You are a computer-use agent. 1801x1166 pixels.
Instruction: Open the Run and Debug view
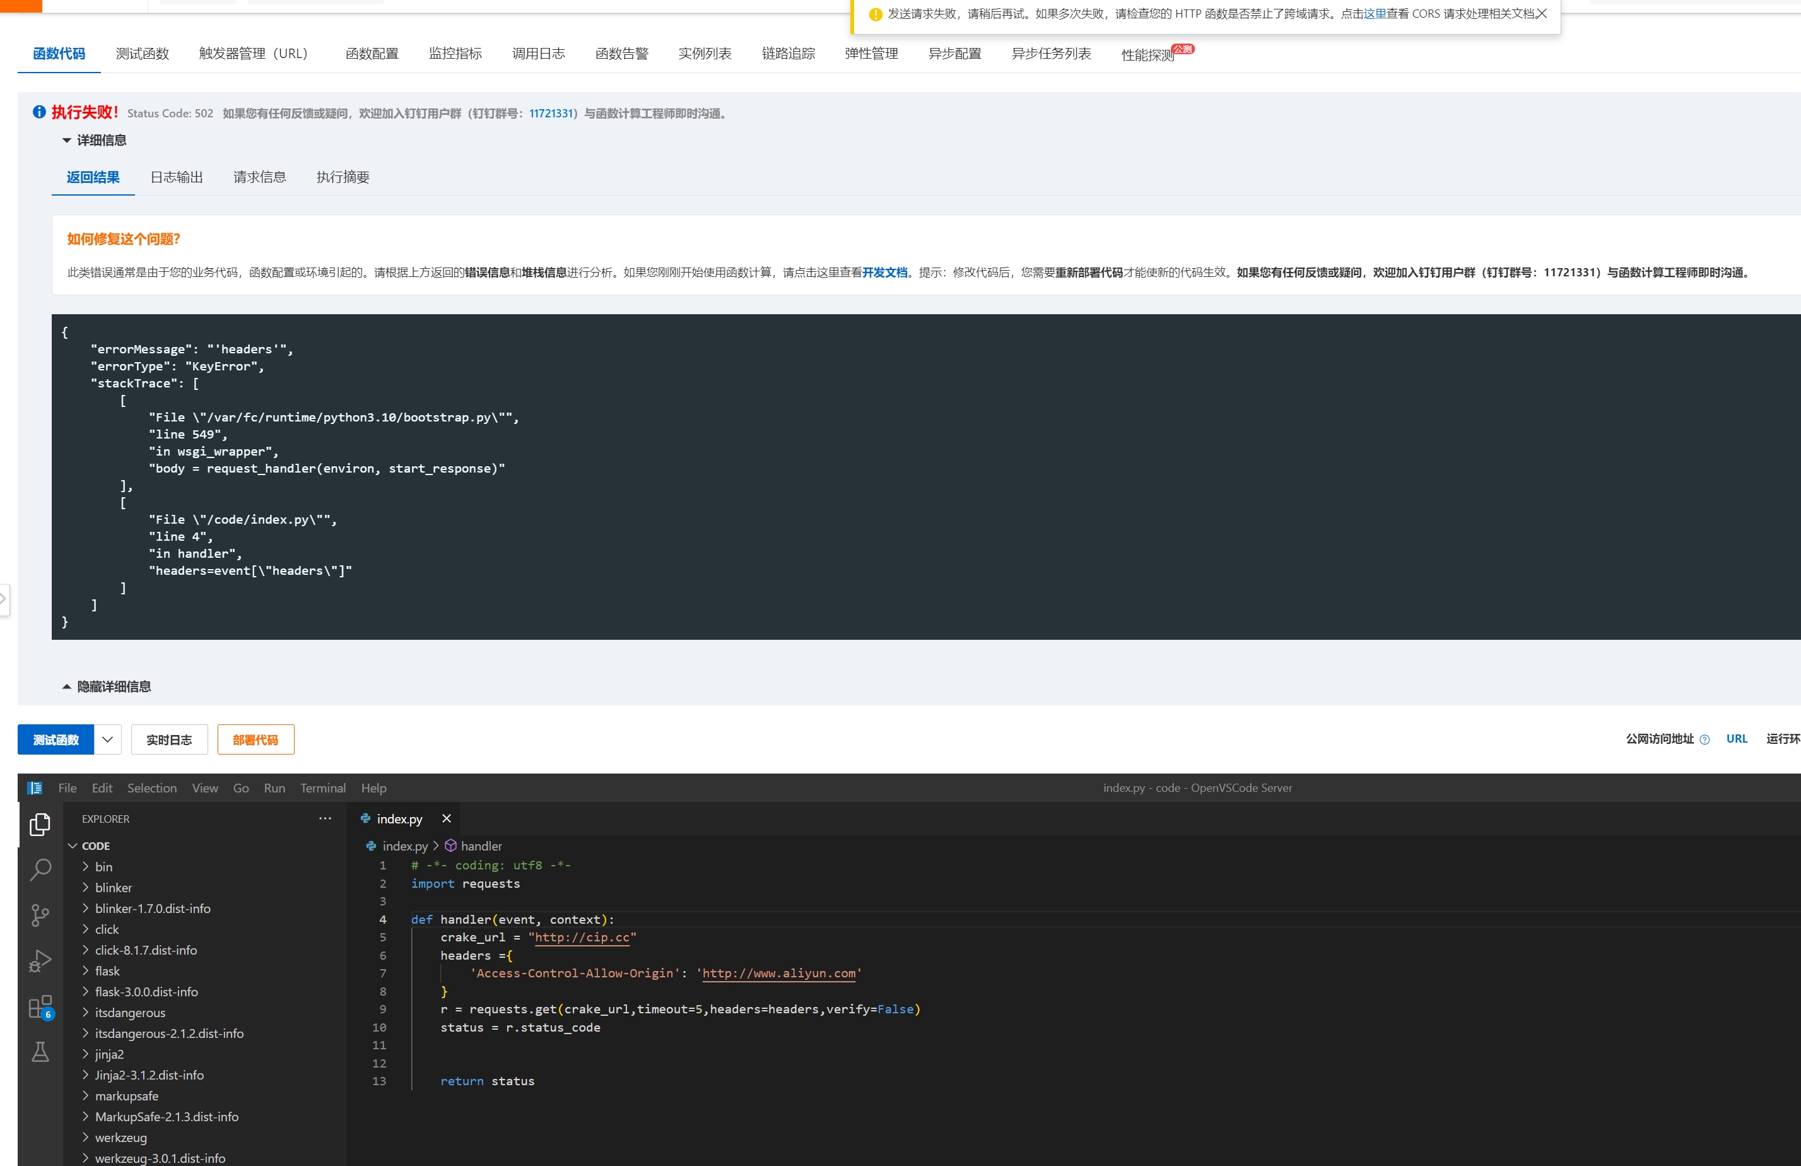[40, 961]
